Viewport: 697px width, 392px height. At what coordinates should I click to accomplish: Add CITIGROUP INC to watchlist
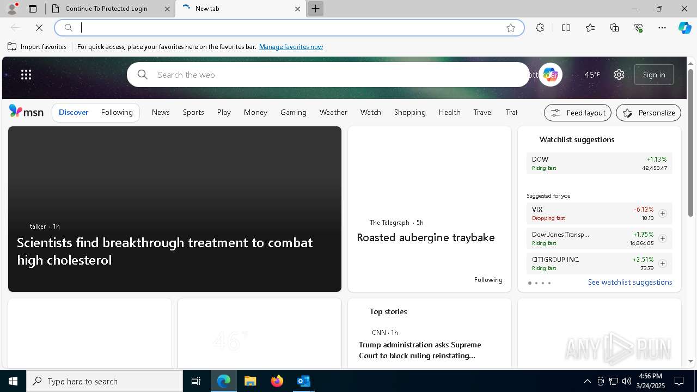coord(663,264)
